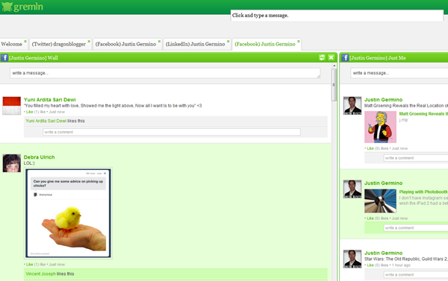Click Vincent Joseph's name link
The width and height of the screenshot is (448, 281).
click(40, 274)
